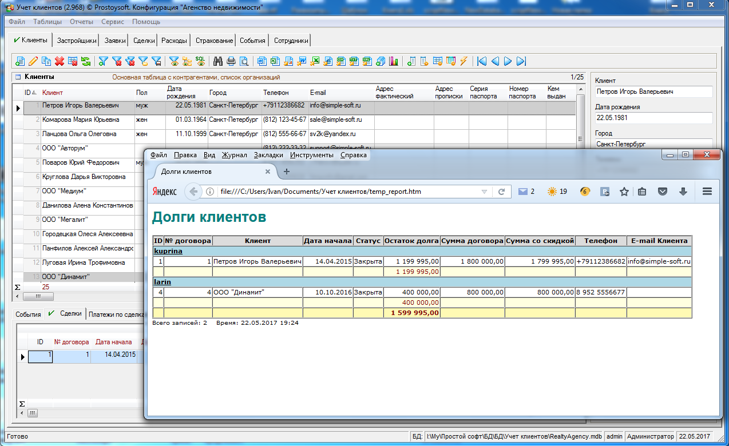Run the lightning bolt action icon
The image size is (729, 446).
tap(464, 61)
